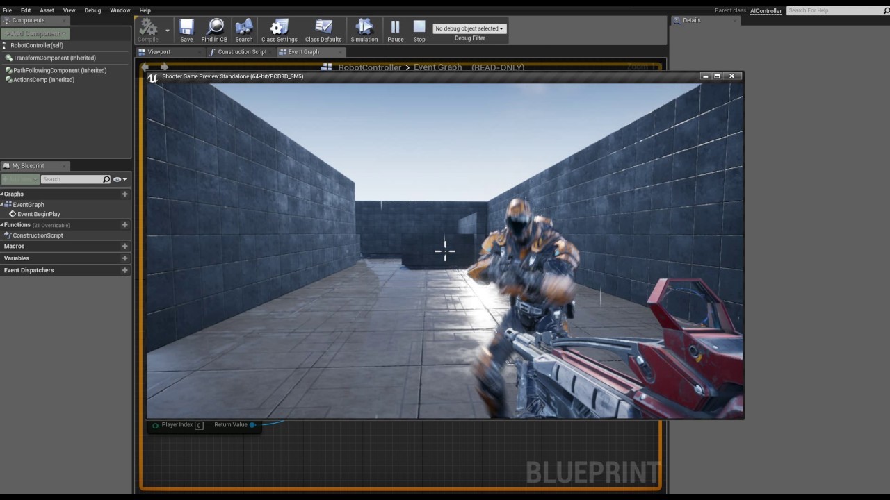
Task: Toggle the eye filter in My Blueprint panel
Action: pyautogui.click(x=116, y=179)
